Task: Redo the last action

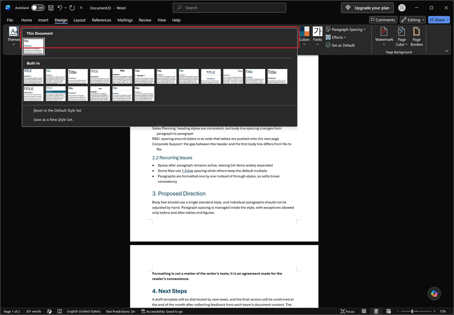Action: pyautogui.click(x=72, y=8)
